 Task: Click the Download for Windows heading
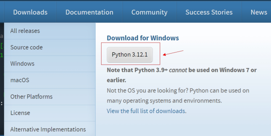tap(143, 38)
